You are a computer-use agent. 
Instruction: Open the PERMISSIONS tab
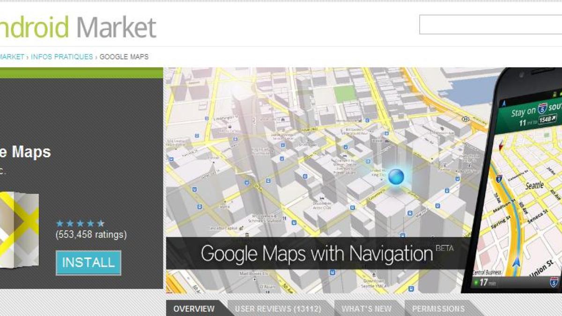(x=438, y=309)
